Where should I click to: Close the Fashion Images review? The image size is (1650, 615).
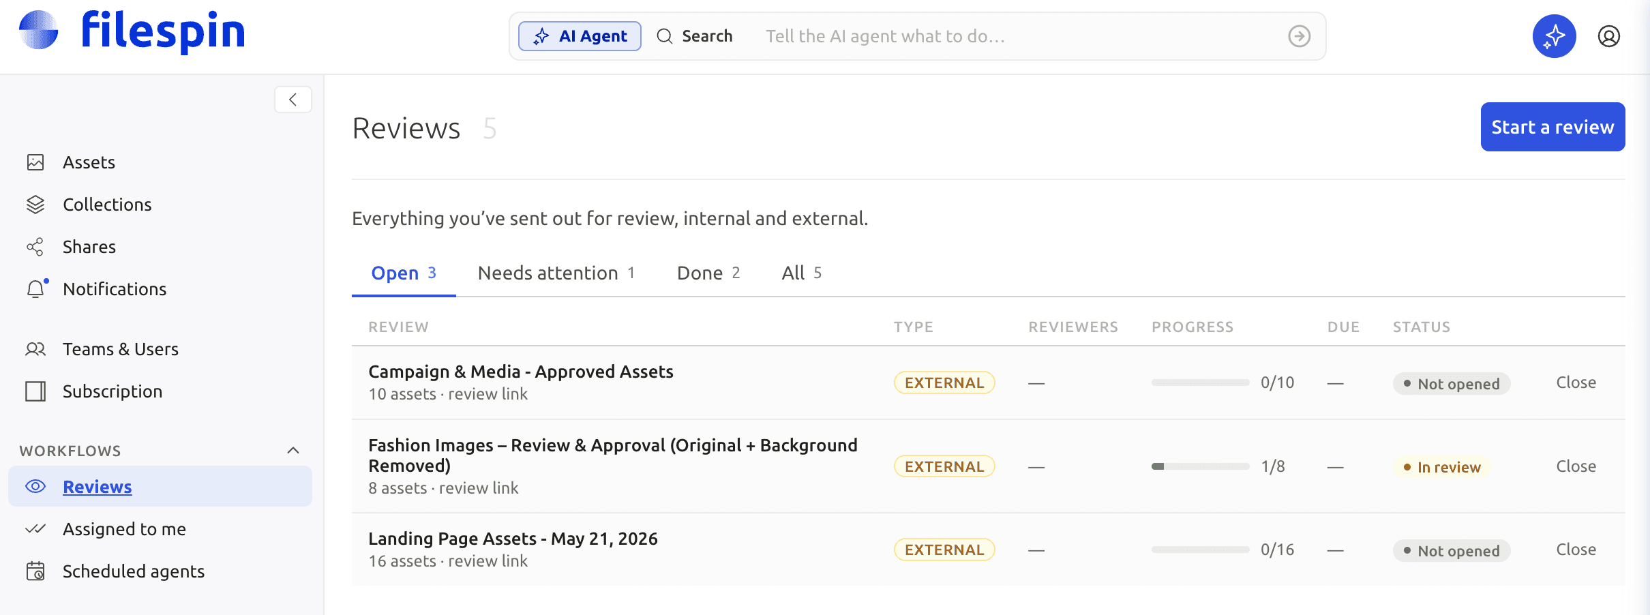tap(1576, 466)
